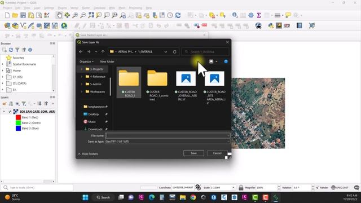Image resolution: width=361 pixels, height=203 pixels.
Task: Open the Organize dropdown menu
Action: point(86,61)
